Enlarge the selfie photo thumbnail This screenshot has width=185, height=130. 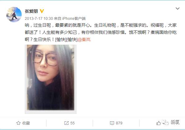click(x=51, y=79)
